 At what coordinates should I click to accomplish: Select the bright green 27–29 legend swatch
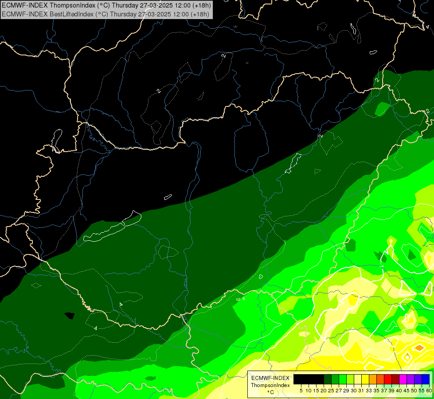tap(343, 379)
